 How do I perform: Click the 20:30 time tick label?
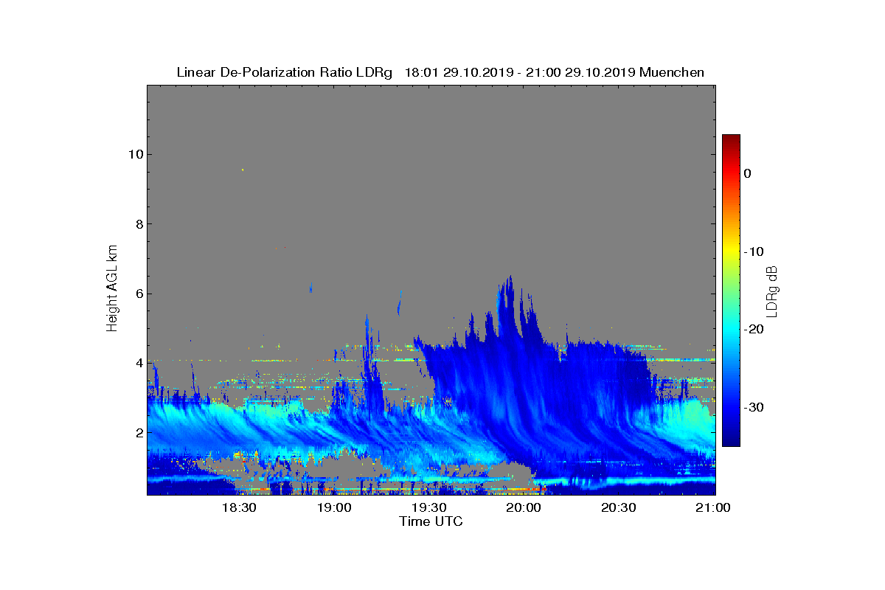tap(619, 508)
